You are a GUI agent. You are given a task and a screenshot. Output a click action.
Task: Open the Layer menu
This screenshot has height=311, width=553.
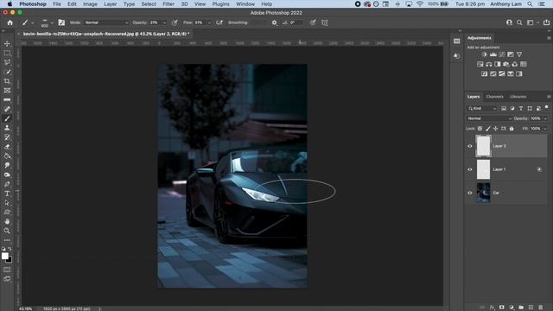tap(110, 3)
